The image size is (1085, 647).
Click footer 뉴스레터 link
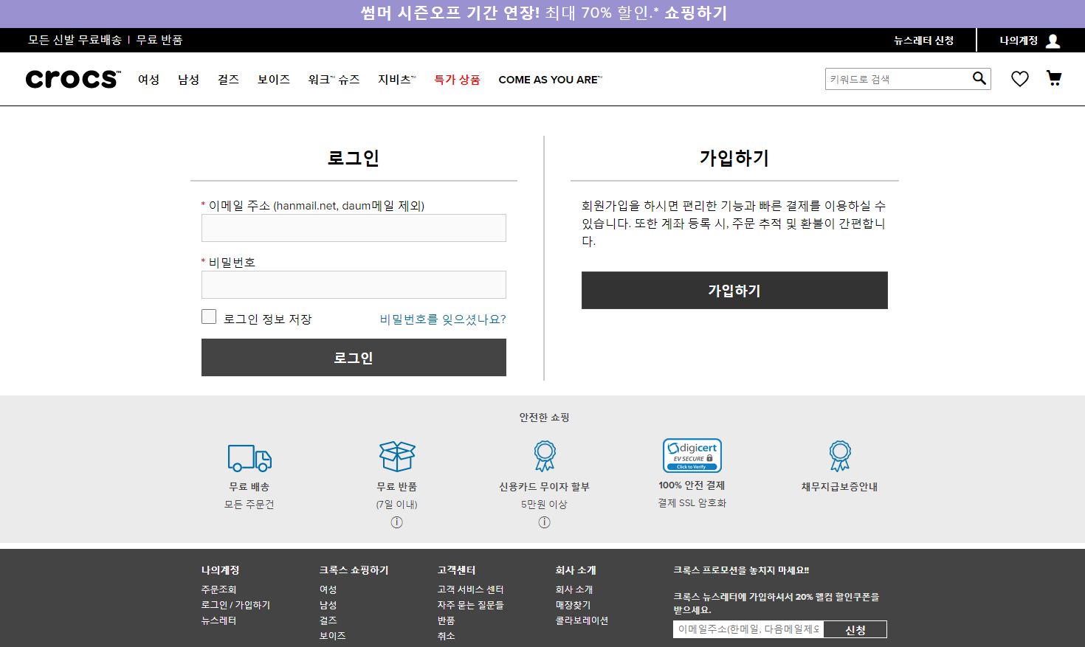[x=218, y=620]
